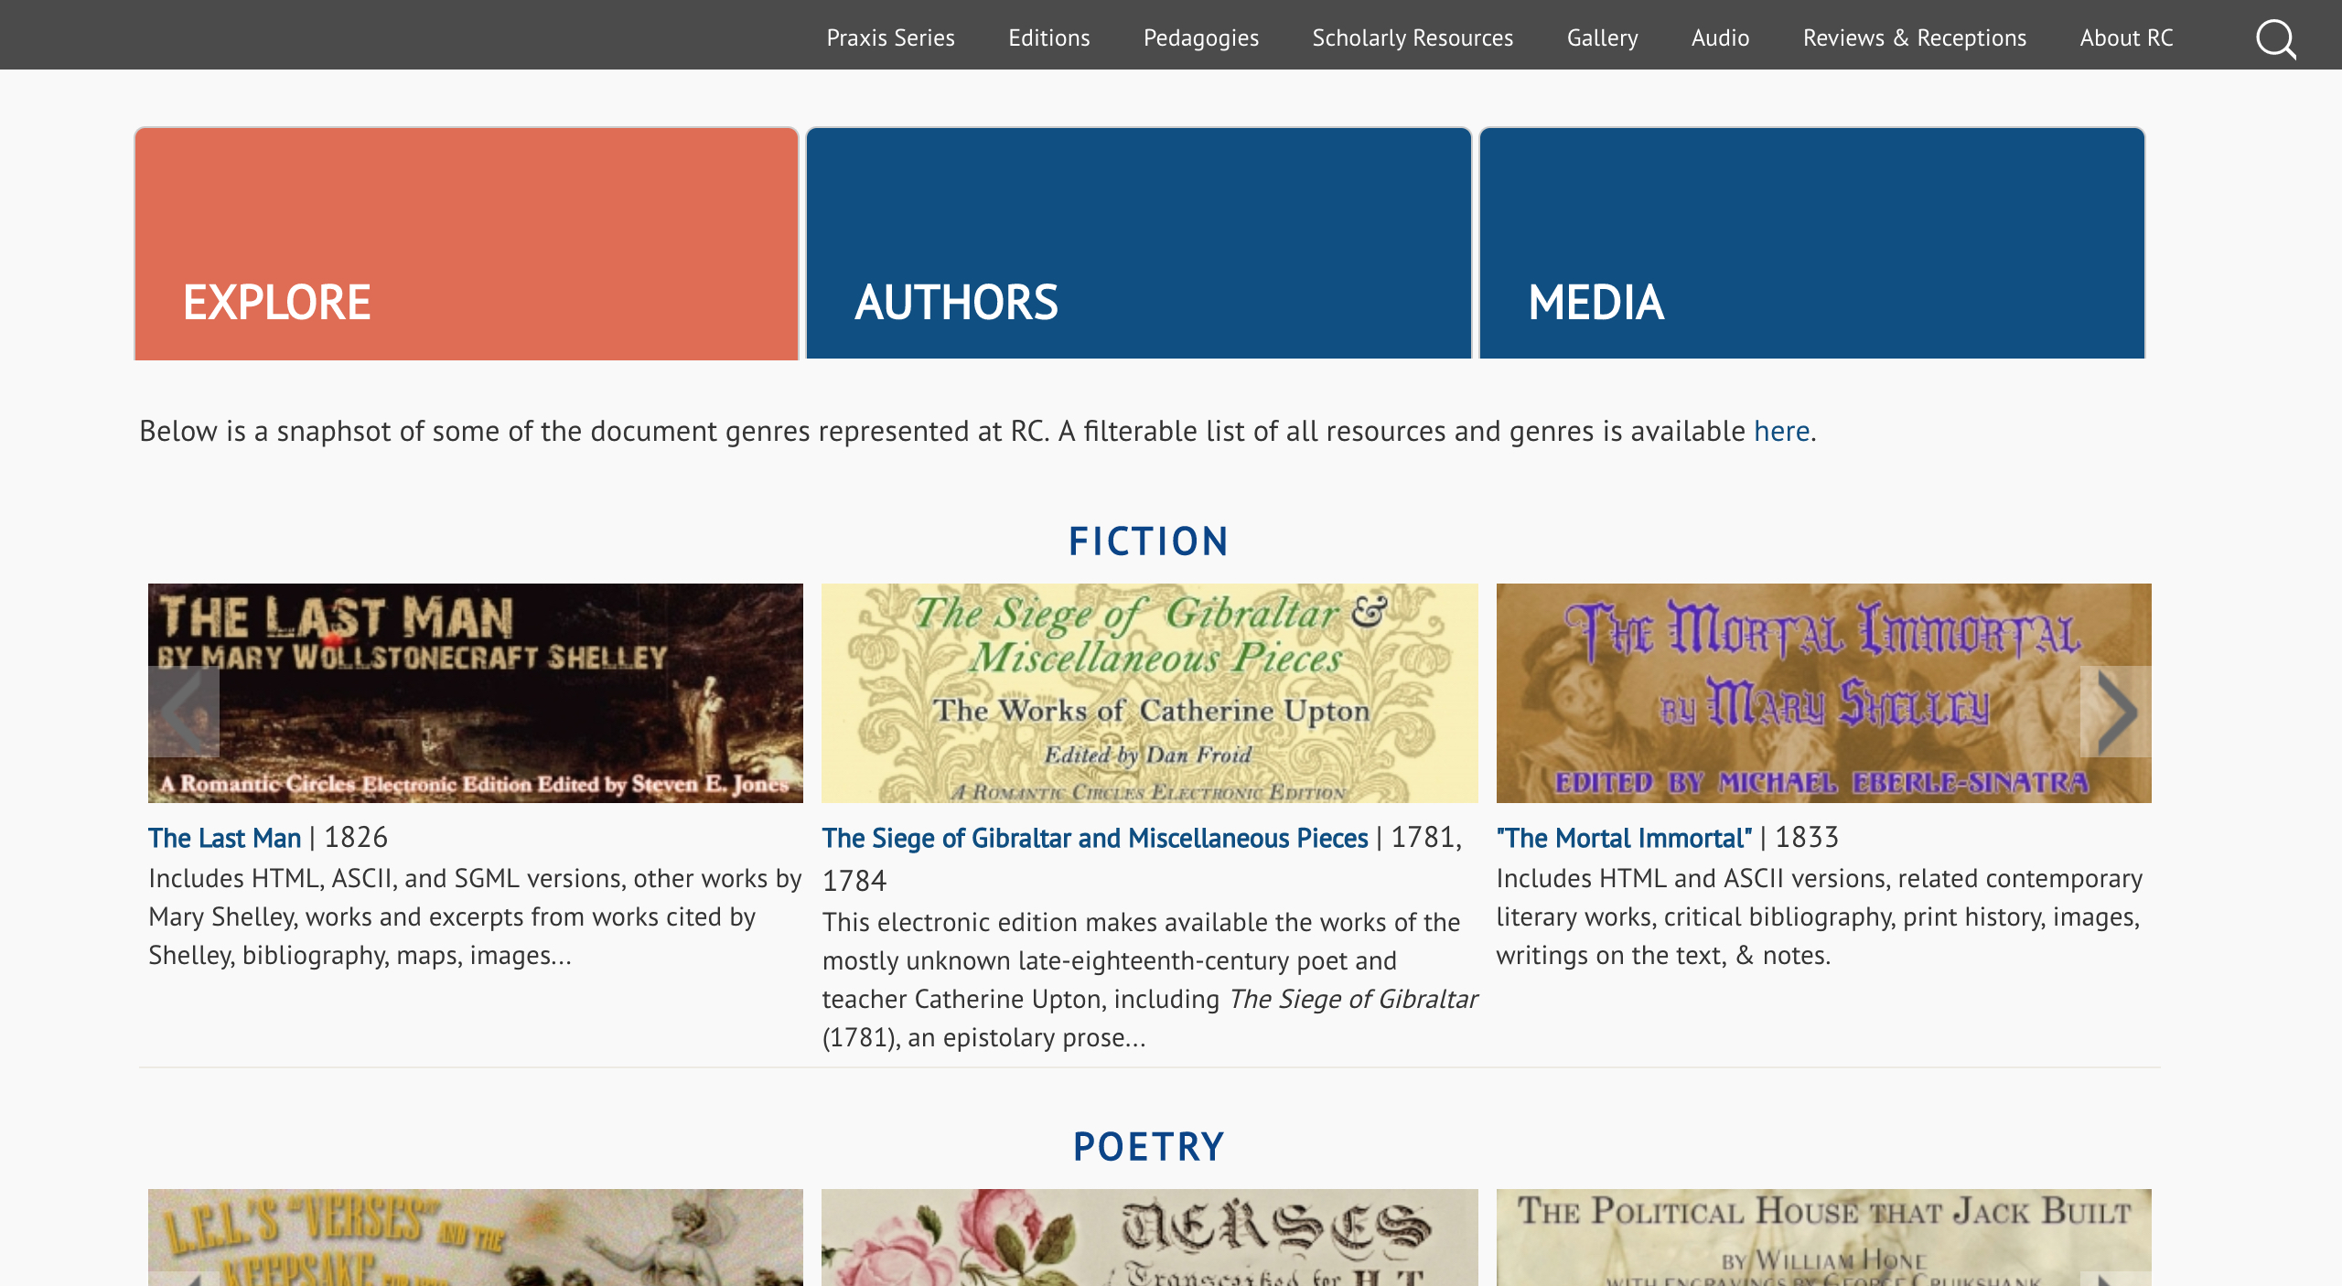Open Pedagogies menu item
Image resolution: width=2342 pixels, height=1286 pixels.
point(1201,38)
